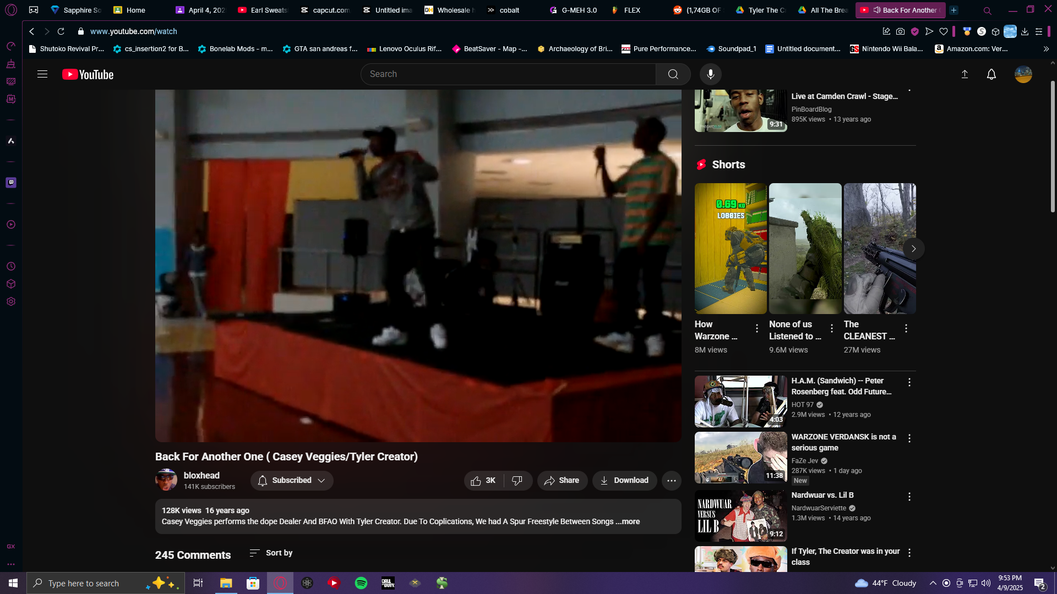Open the Sort by comments dropdown

[x=271, y=553]
